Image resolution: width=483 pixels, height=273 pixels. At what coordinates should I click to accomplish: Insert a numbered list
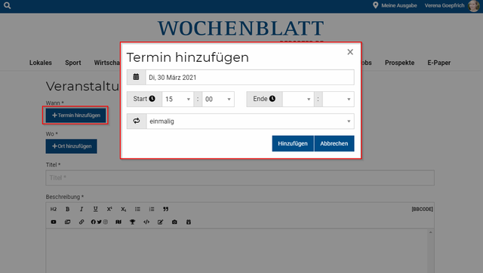pyautogui.click(x=152, y=210)
